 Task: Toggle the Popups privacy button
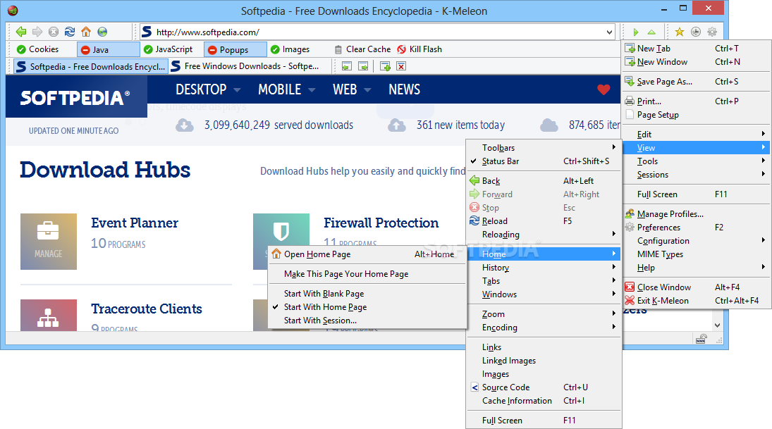[x=235, y=50]
